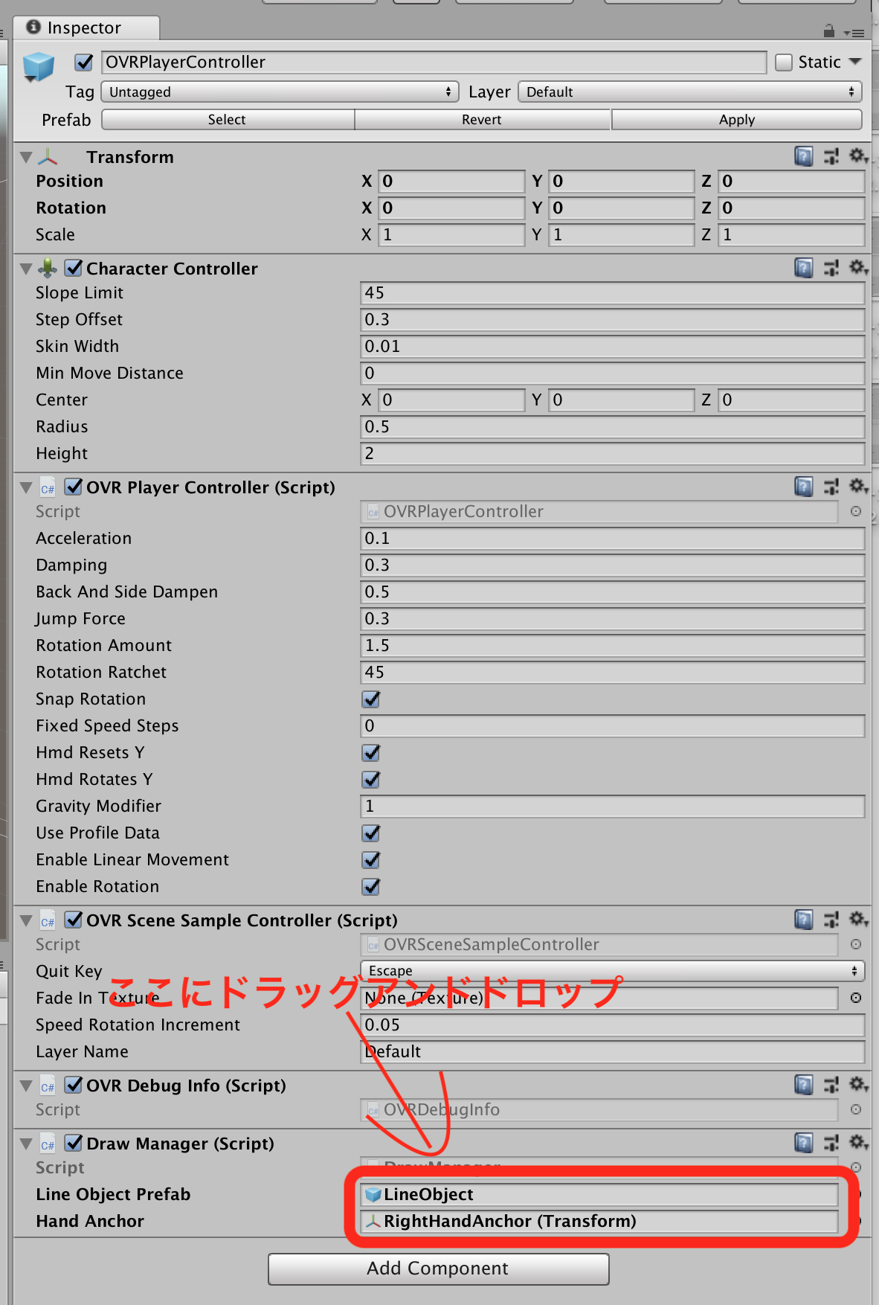Toggle the GameObject active checkbox
Viewport: 879px width, 1305px height.
point(84,62)
